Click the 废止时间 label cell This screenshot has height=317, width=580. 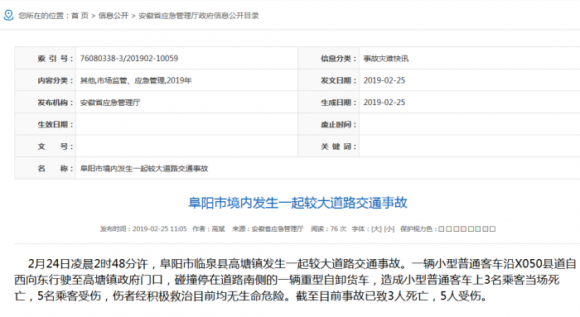[328, 124]
